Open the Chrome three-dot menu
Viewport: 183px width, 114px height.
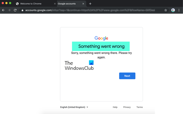(179, 10)
